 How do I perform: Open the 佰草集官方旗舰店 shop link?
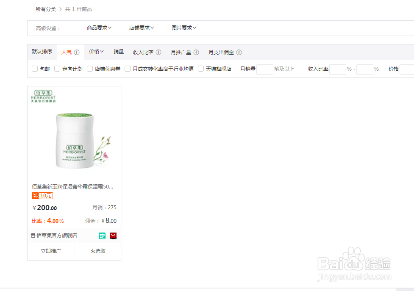pos(57,236)
